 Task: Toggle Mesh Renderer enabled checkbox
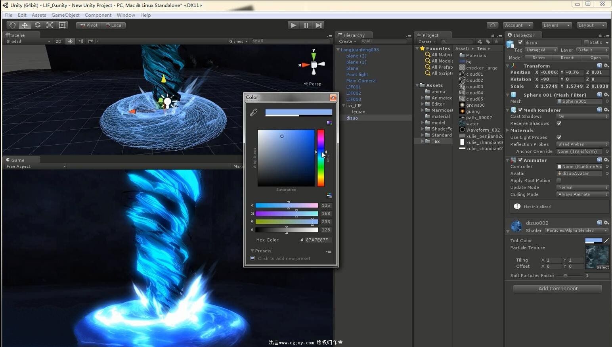point(520,110)
